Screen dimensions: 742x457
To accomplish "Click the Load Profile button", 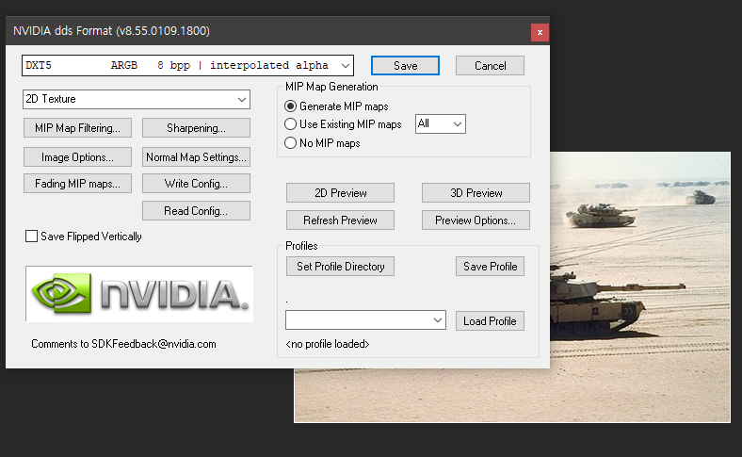I will [490, 321].
